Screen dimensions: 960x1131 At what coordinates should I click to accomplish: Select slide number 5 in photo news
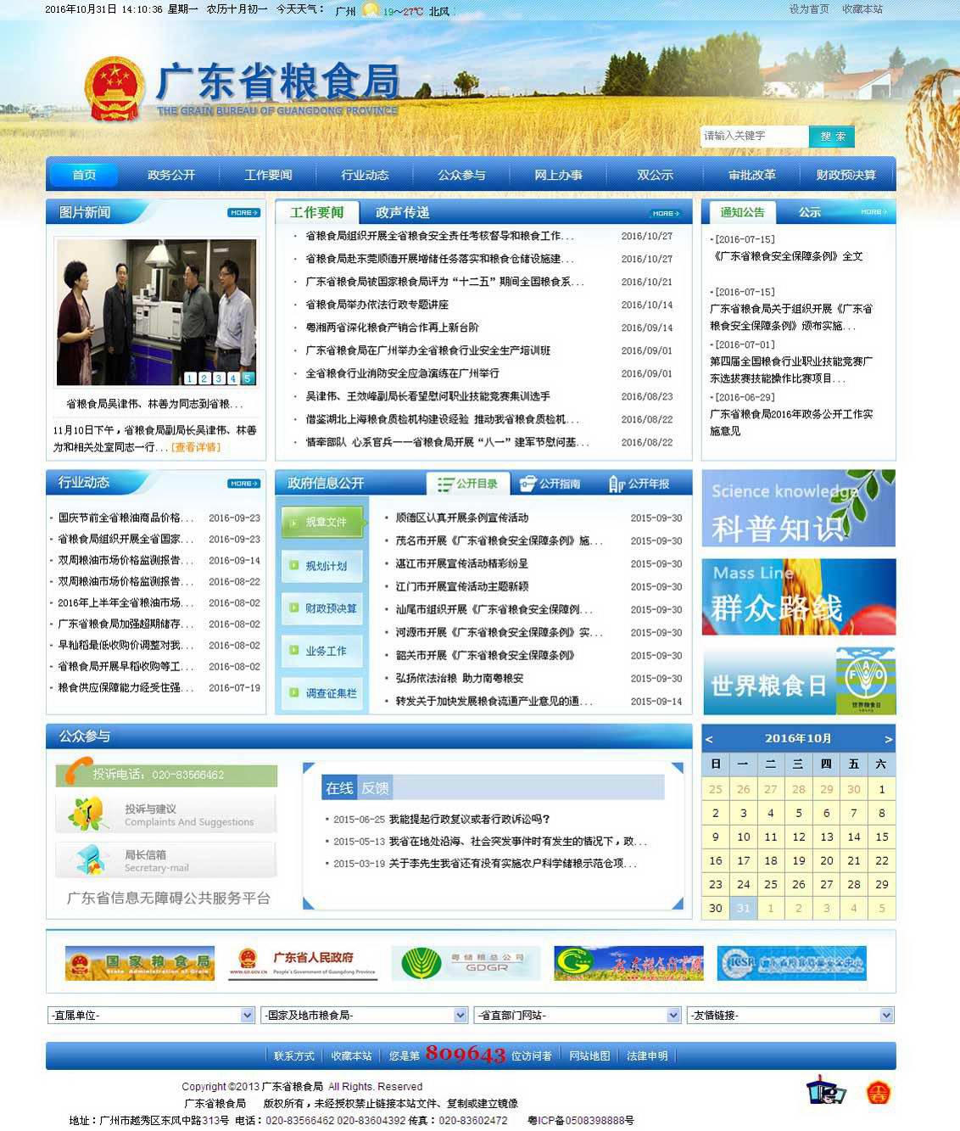point(248,378)
